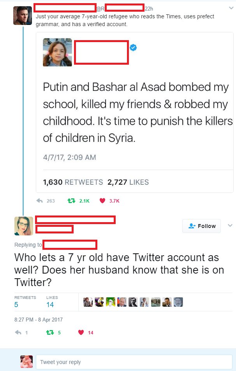This screenshot has height=371, width=236.
Task: Like the top tweet with 3.7K hearts
Action: [103, 201]
